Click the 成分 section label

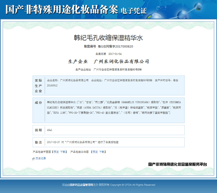[x=38, y=103]
